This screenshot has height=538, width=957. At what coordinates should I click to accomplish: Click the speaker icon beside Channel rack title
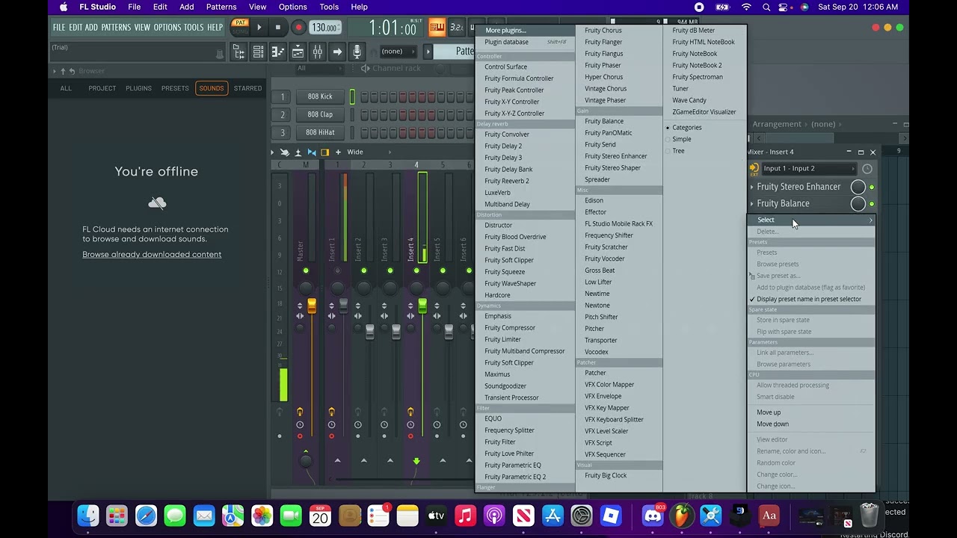(x=365, y=68)
